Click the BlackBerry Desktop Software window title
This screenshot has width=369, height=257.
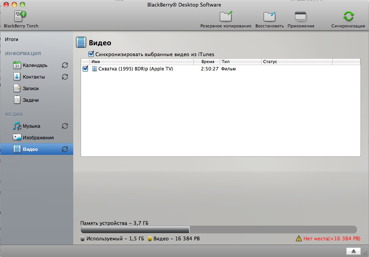184,5
